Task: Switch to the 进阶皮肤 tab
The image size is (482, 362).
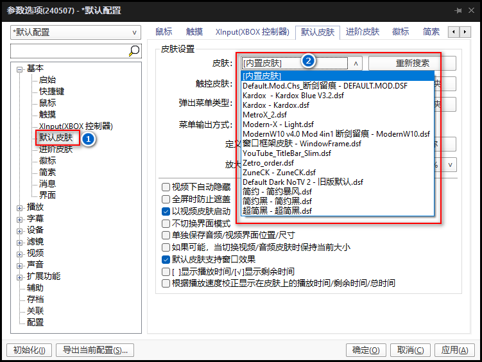Action: (363, 31)
